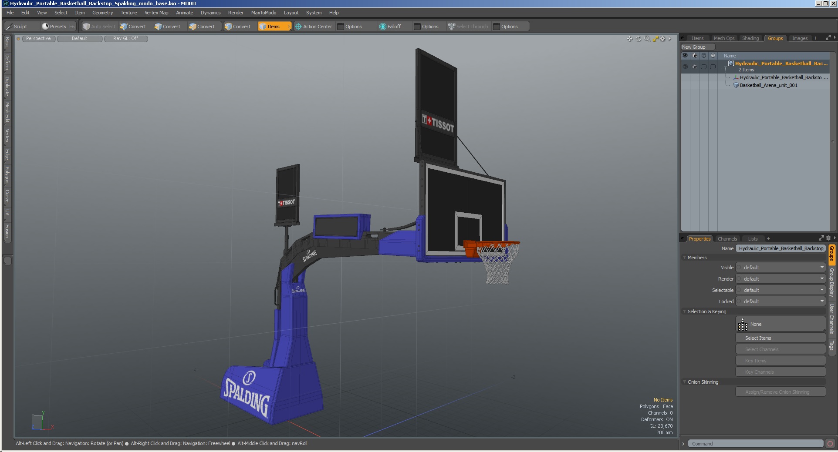Open the Vertex Map menu

point(156,13)
